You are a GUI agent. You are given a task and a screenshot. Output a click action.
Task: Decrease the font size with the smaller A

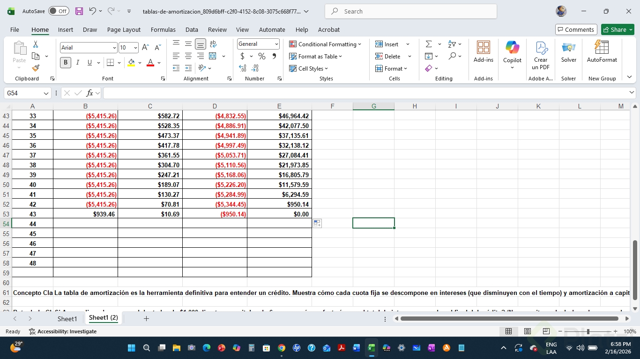click(157, 47)
